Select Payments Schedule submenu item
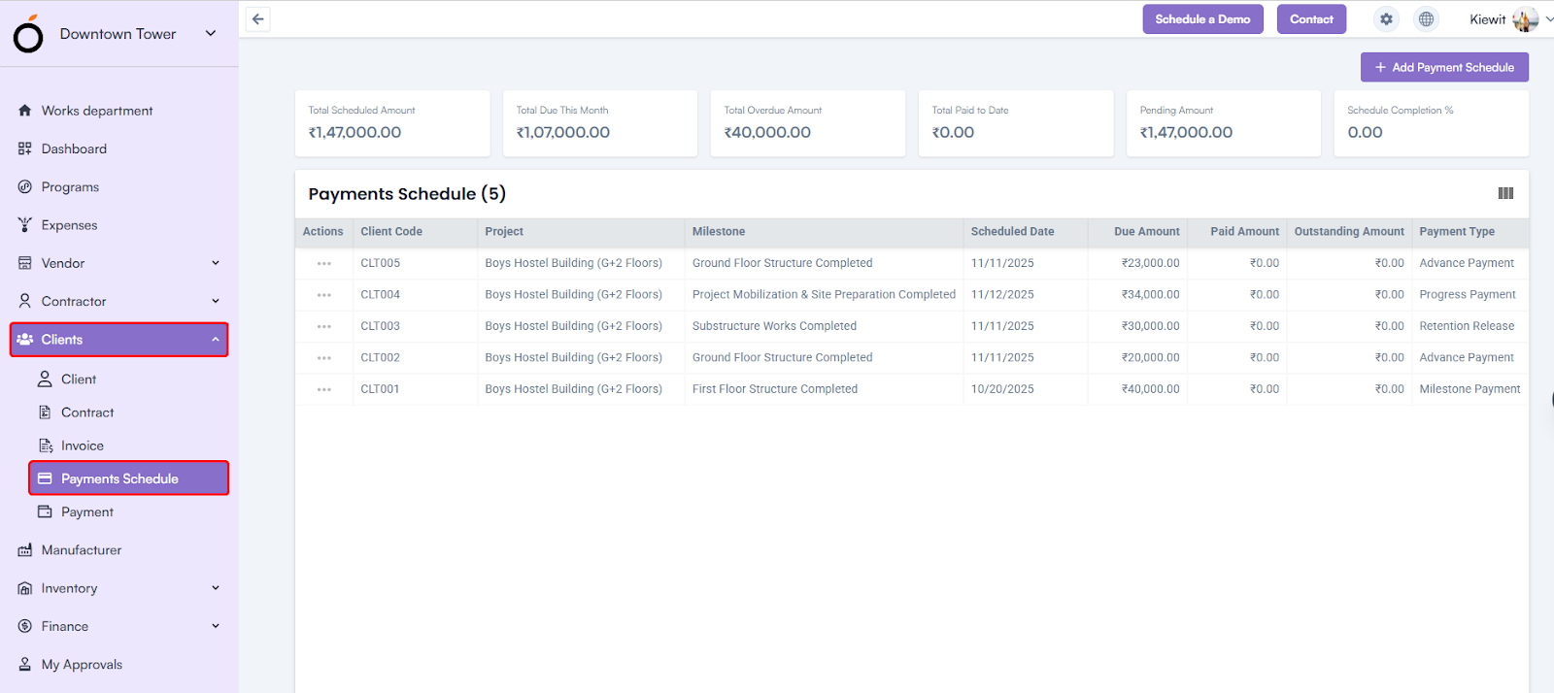The height and width of the screenshot is (693, 1554). coord(128,478)
